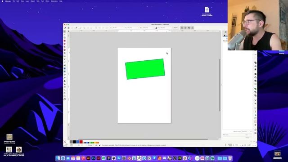This screenshot has width=288, height=162.
Task: Pick the blue palette swatch
Action: click(78, 142)
